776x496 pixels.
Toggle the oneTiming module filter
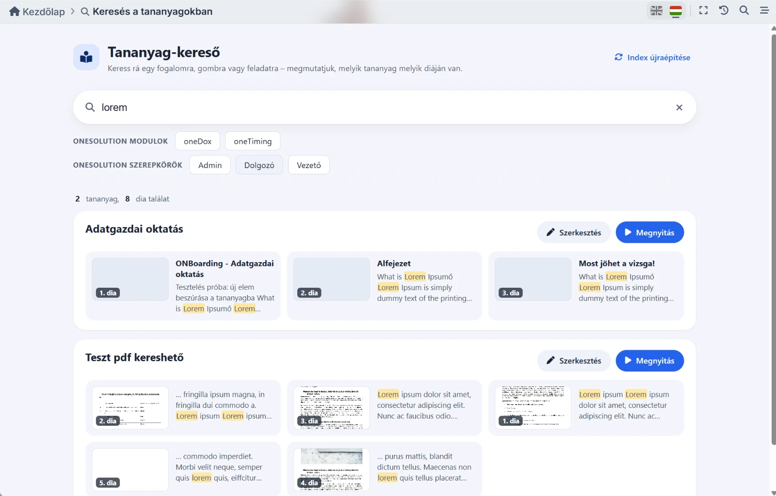pos(253,141)
